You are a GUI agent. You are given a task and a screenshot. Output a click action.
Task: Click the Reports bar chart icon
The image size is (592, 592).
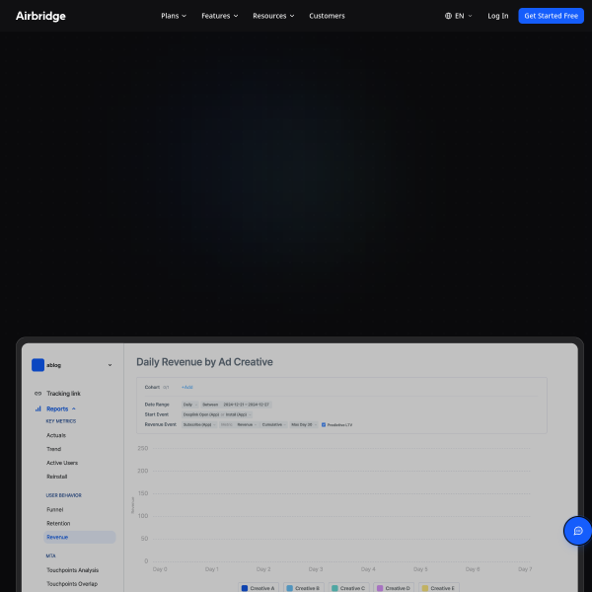pos(37,408)
